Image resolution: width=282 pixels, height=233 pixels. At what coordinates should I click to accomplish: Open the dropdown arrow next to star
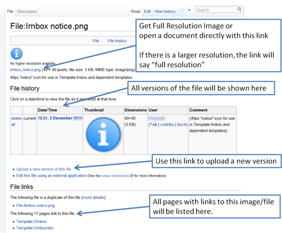click(x=189, y=10)
